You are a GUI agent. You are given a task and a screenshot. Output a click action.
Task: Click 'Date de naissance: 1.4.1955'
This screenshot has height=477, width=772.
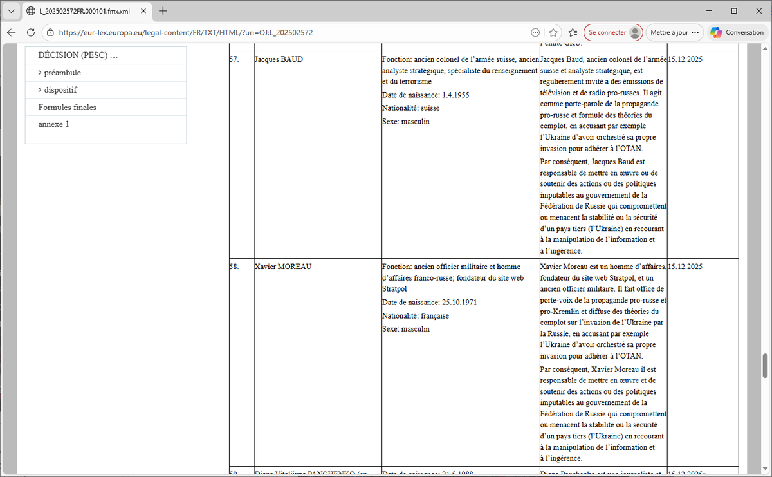(425, 95)
